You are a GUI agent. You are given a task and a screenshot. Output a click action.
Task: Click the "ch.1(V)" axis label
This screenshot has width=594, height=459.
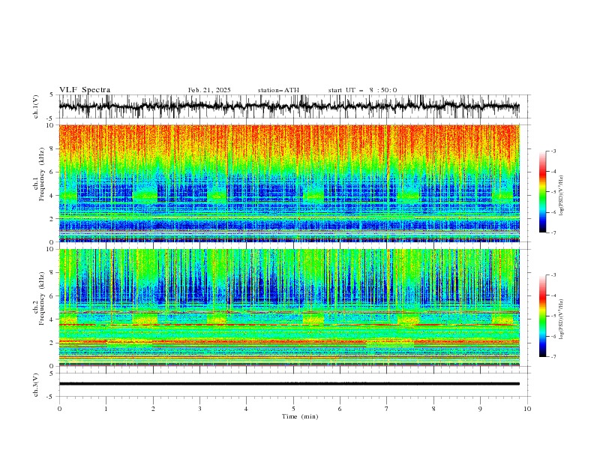coord(36,106)
